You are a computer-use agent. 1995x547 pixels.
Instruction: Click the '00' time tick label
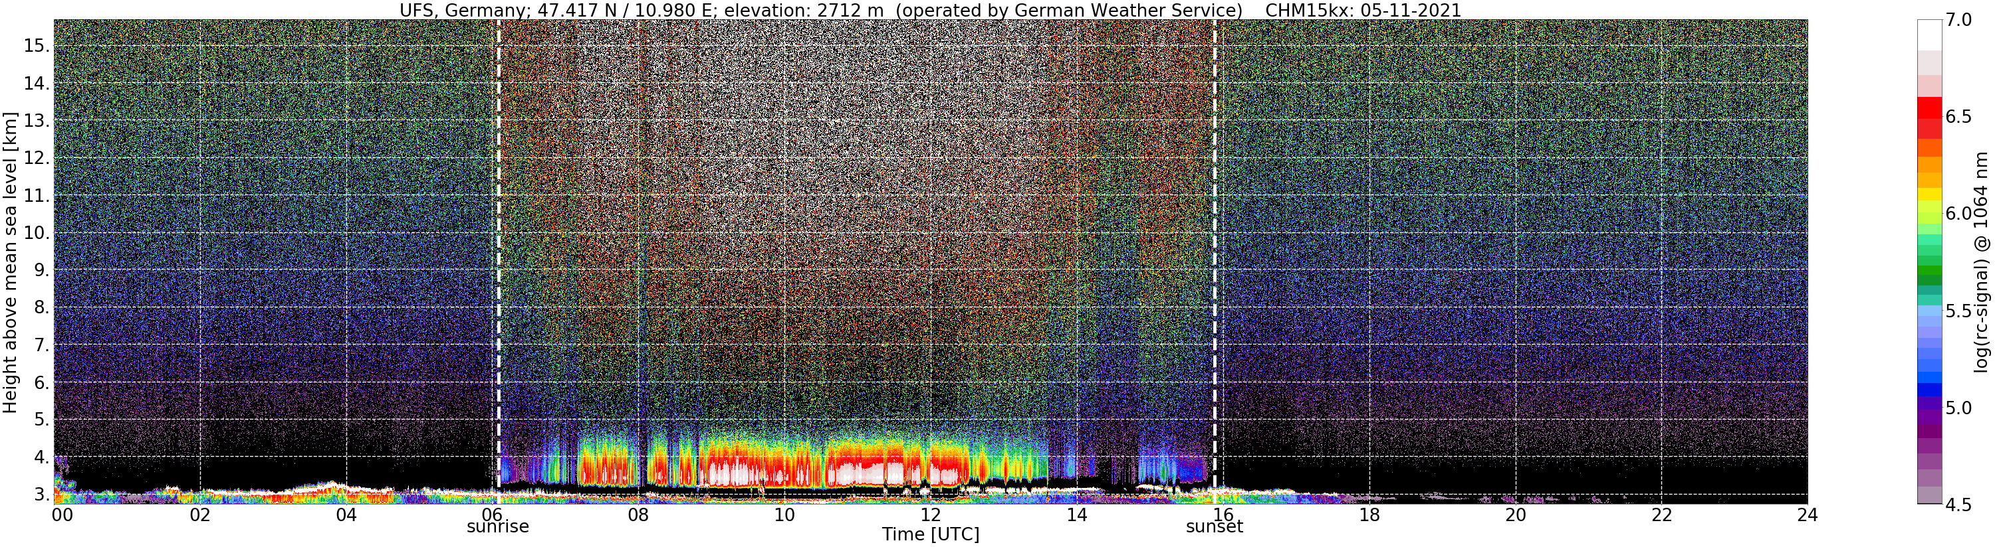point(61,514)
